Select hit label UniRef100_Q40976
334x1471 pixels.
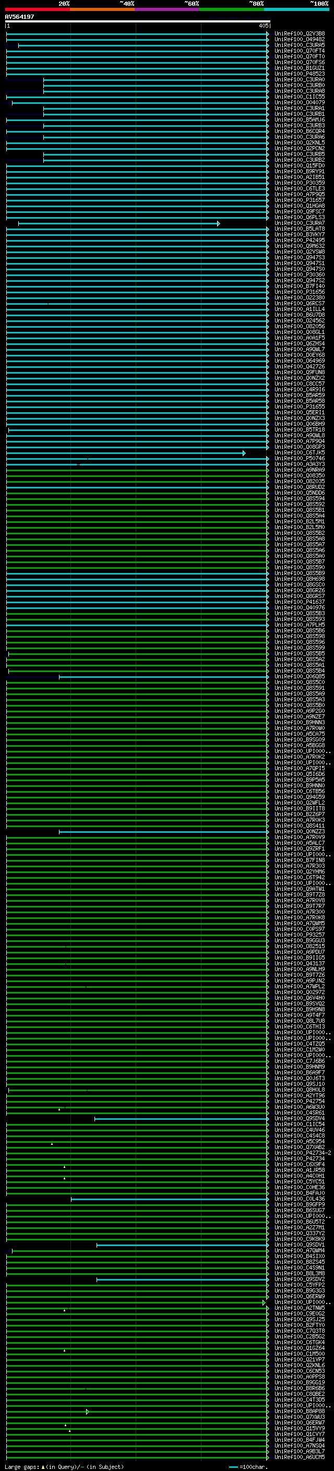pos(300,607)
